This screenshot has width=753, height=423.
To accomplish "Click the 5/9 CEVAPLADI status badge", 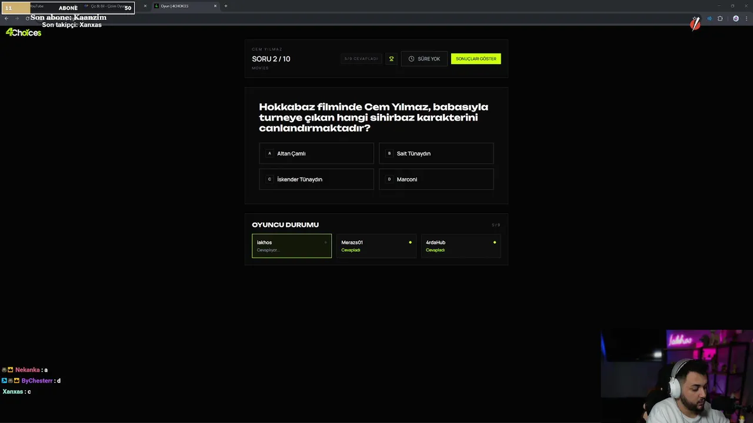I will (x=361, y=59).
